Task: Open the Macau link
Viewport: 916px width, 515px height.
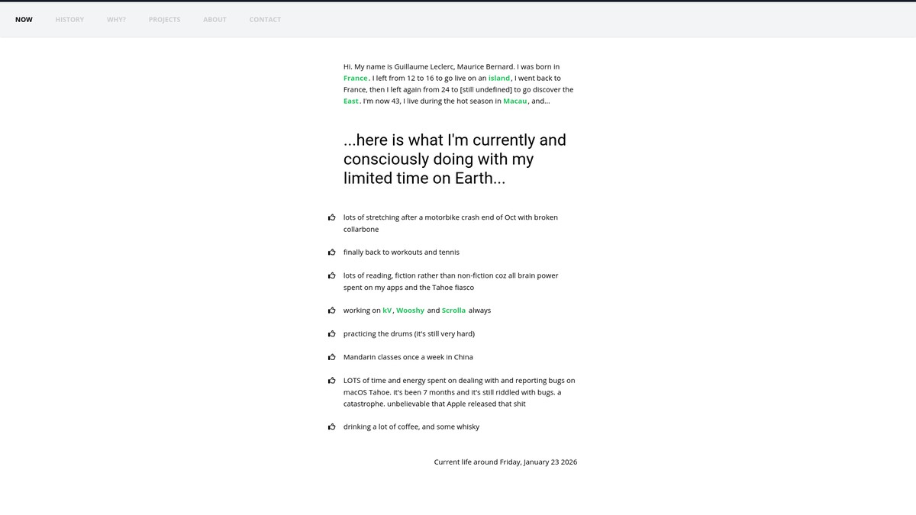Action: (x=515, y=101)
